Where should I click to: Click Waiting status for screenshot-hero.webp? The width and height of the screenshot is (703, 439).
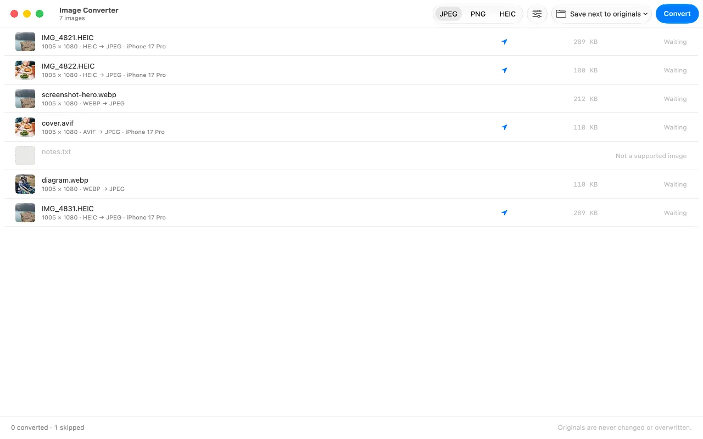tap(675, 99)
